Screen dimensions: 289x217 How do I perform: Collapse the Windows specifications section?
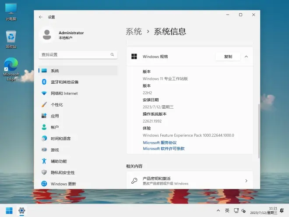pyautogui.click(x=246, y=57)
